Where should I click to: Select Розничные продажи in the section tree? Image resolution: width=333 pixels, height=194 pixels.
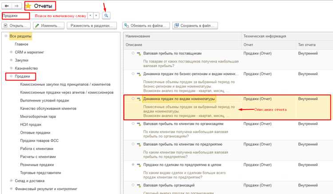point(37,165)
